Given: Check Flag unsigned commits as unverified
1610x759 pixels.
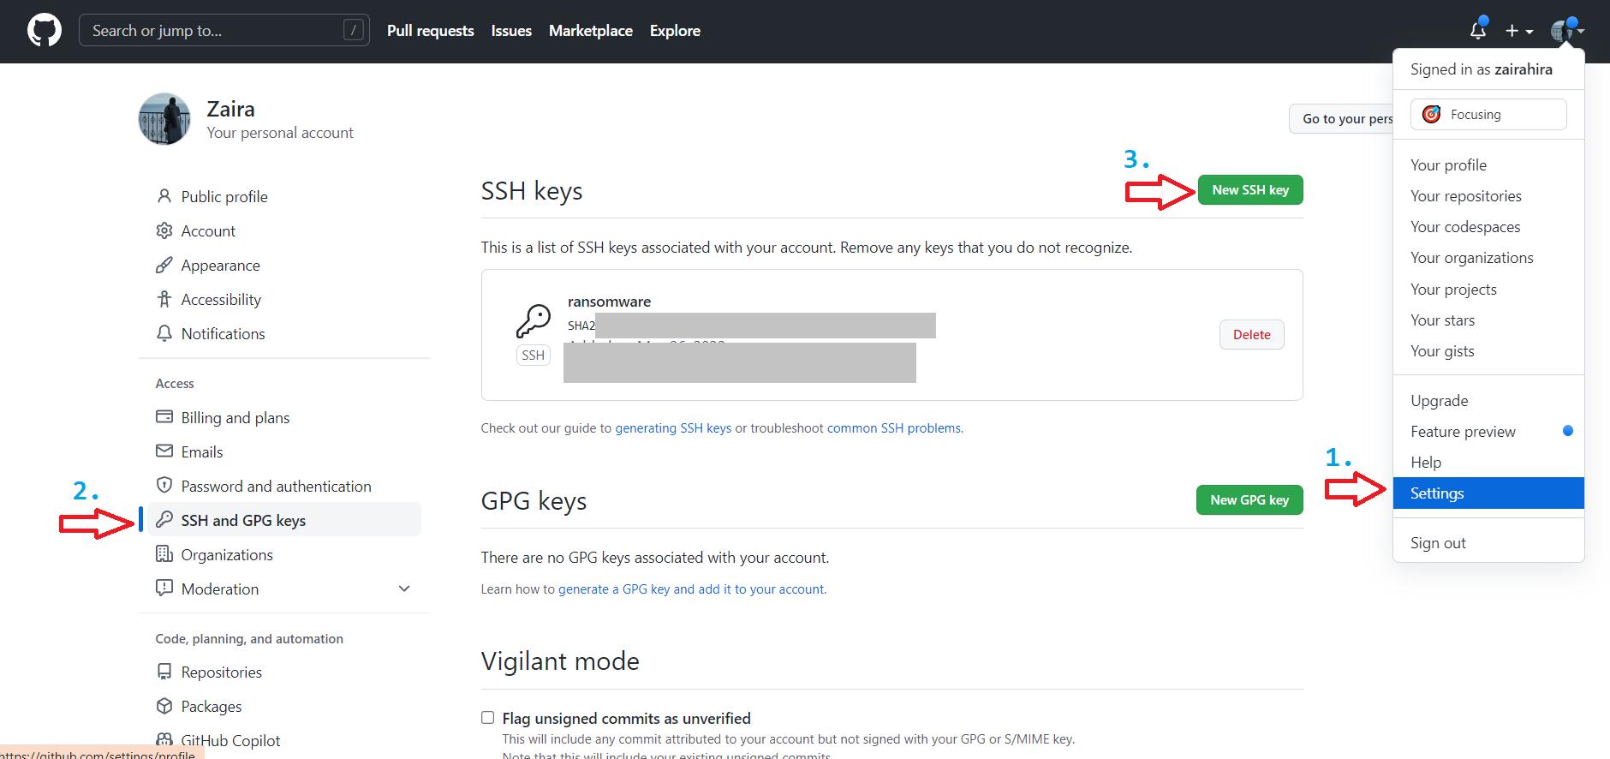Looking at the screenshot, I should coord(488,718).
